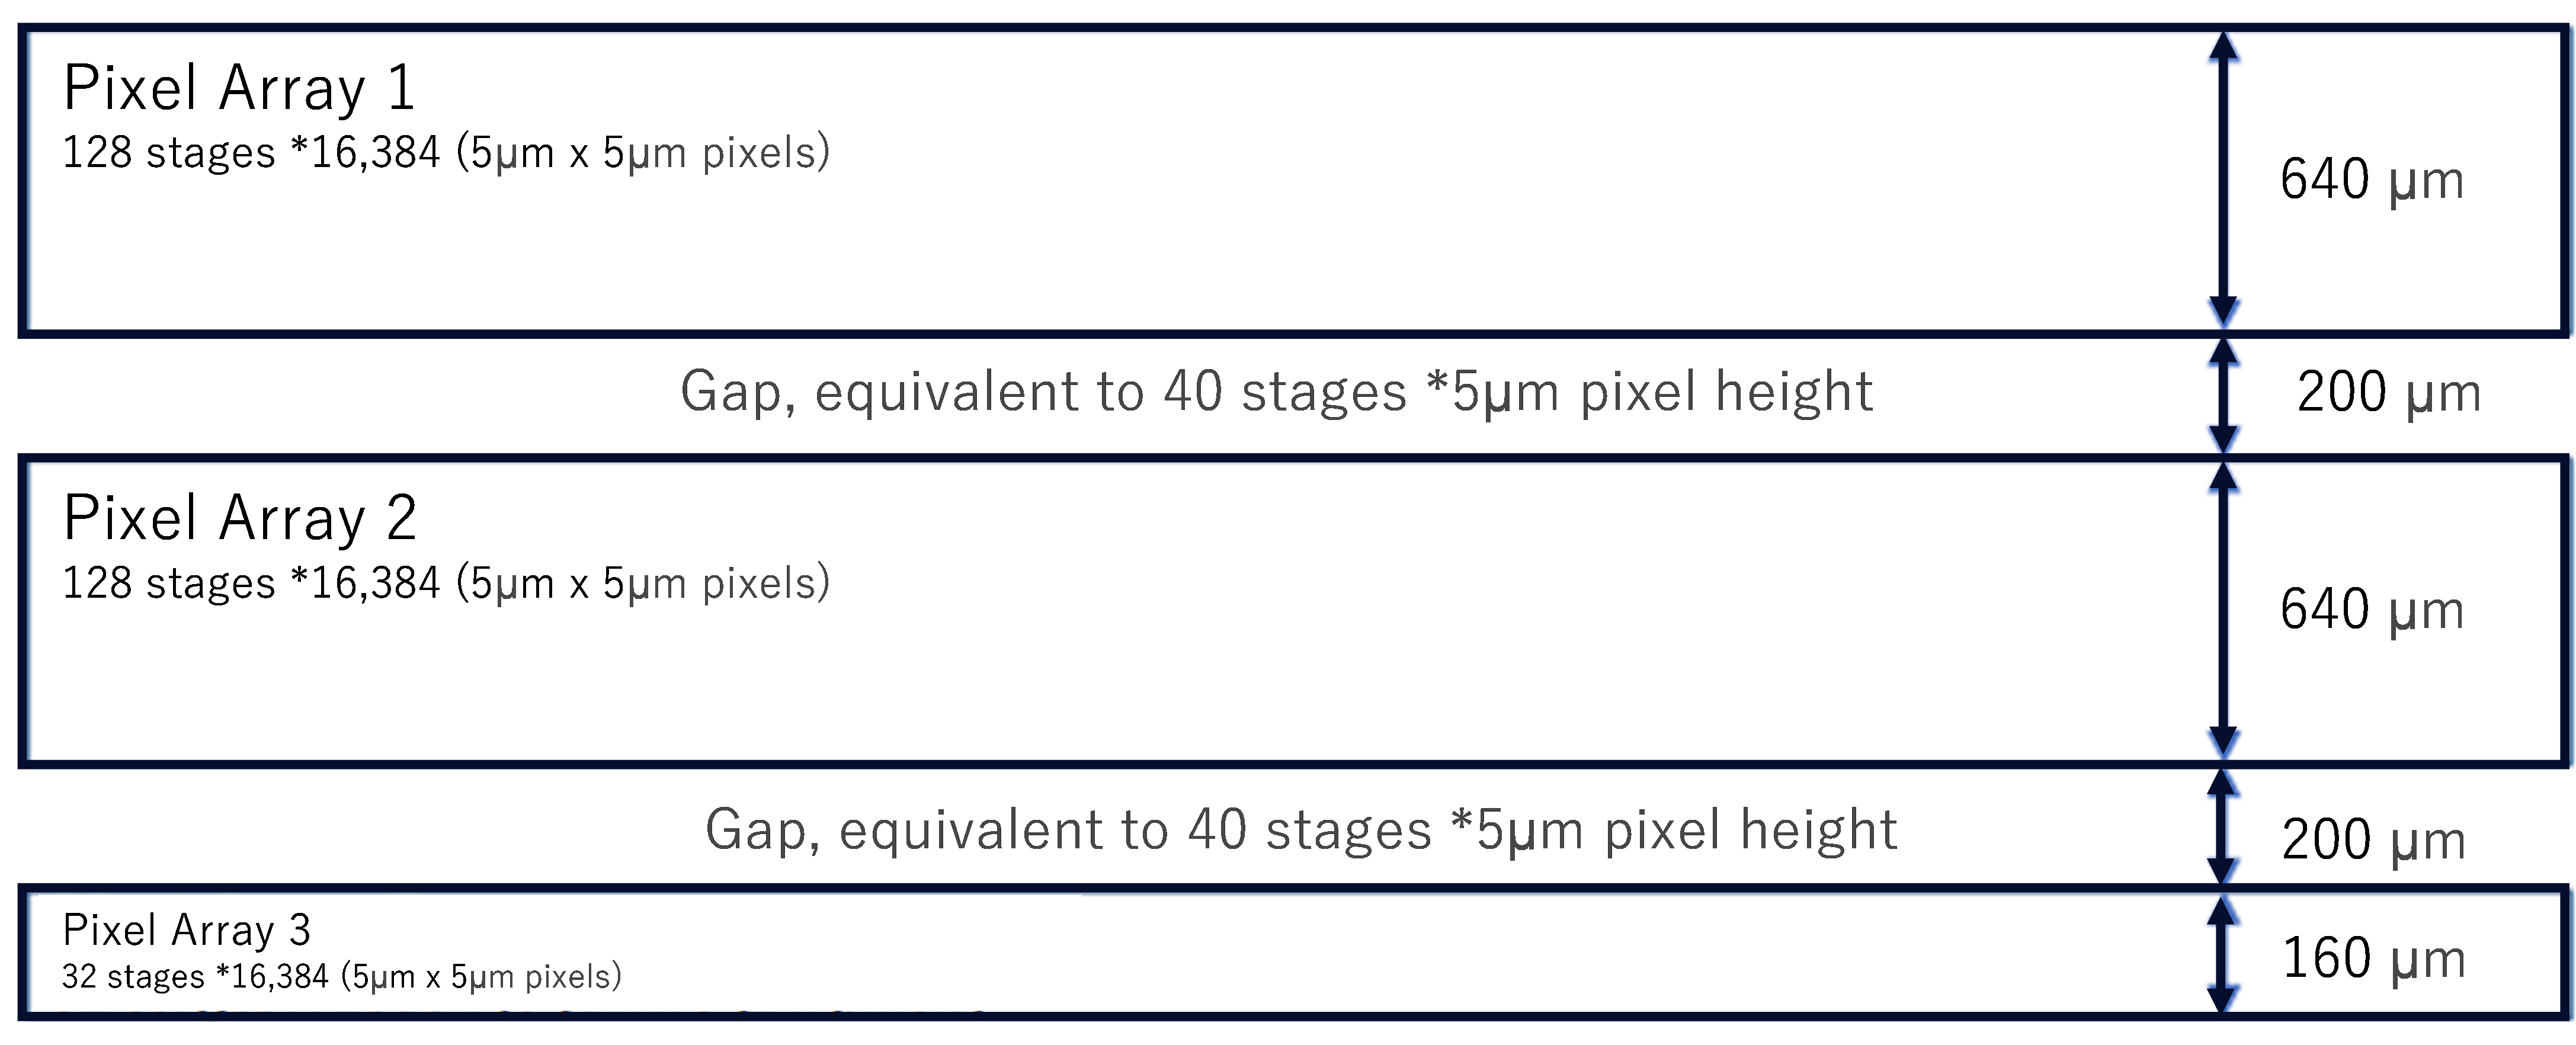Select the vertical arrow inside Pixel Array 3
Screen dimensions: 2576x1045
2223,955
